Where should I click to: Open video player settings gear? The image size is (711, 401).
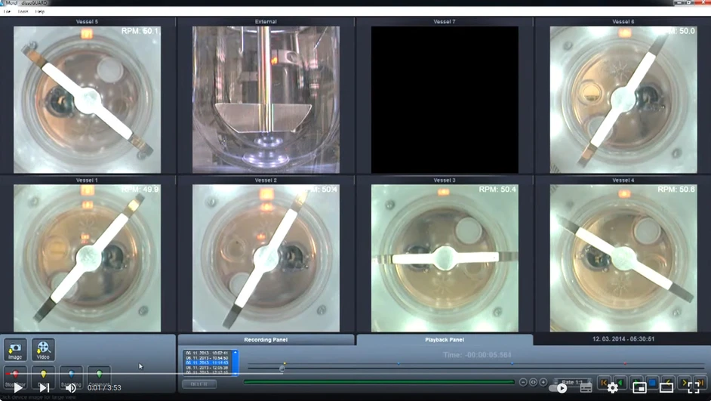click(x=612, y=387)
